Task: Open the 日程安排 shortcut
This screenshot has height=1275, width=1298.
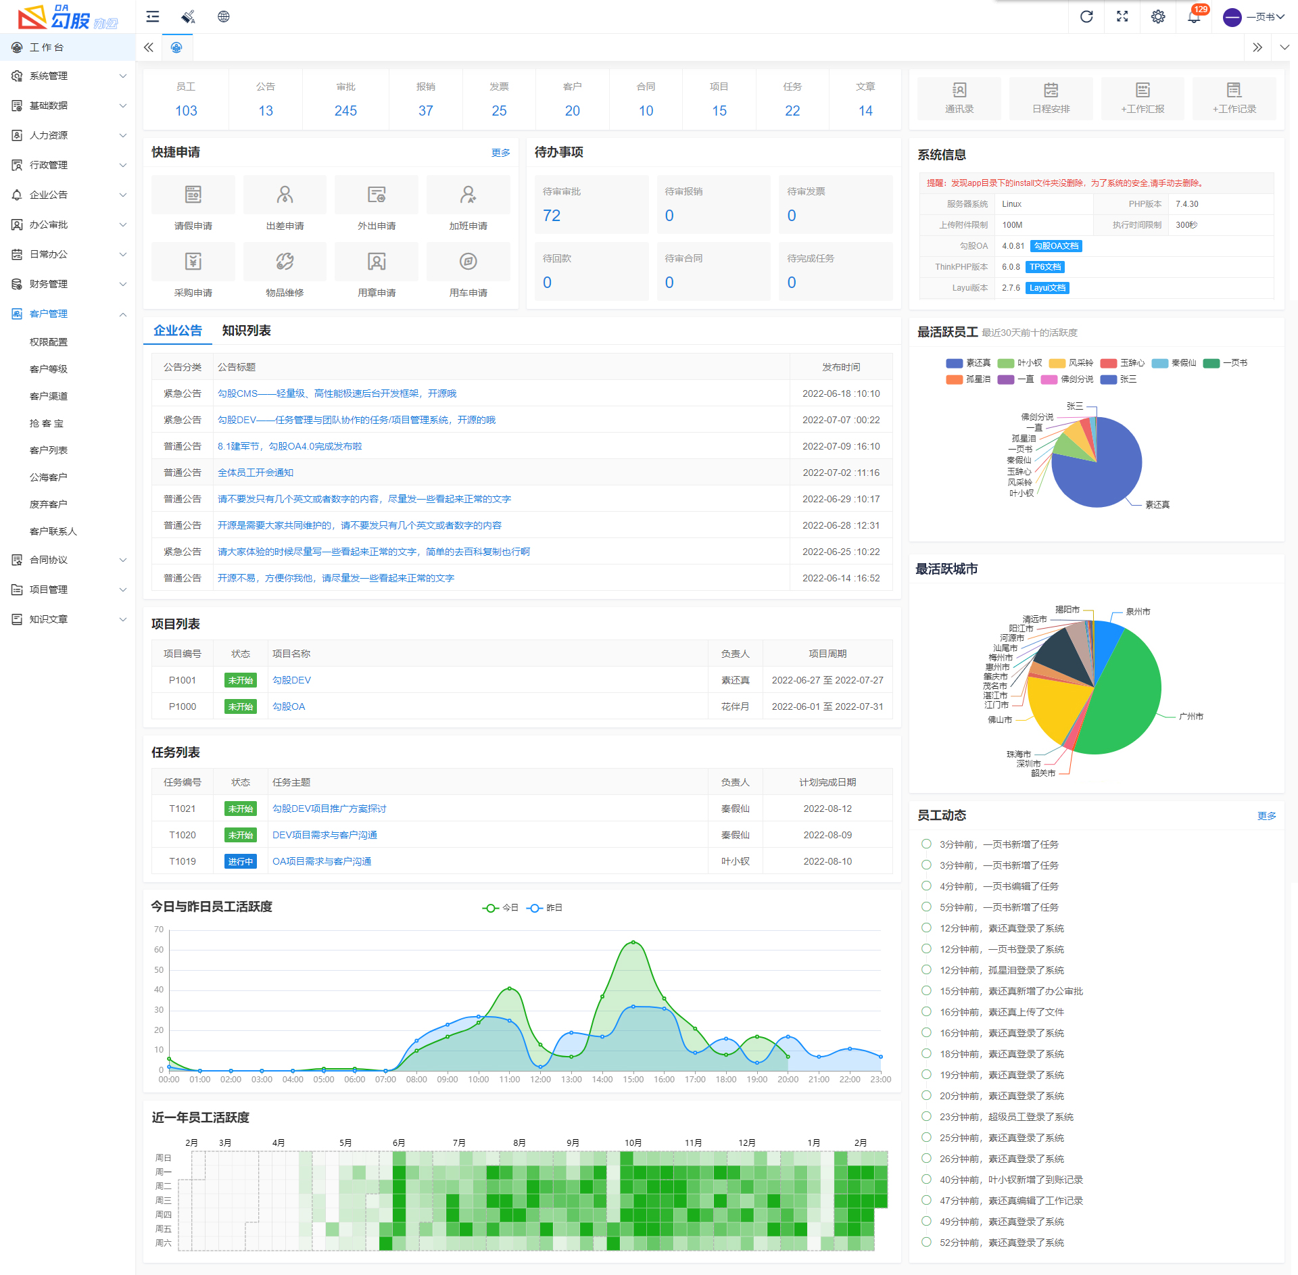Action: coord(1051,98)
